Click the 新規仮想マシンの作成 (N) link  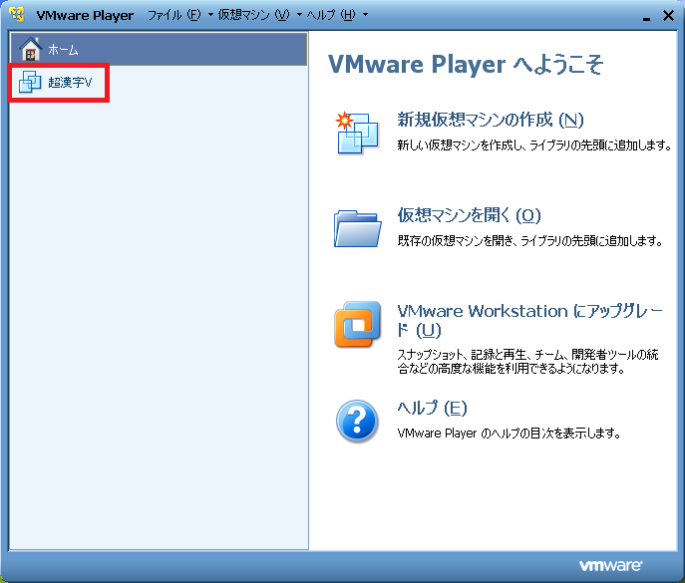(490, 120)
